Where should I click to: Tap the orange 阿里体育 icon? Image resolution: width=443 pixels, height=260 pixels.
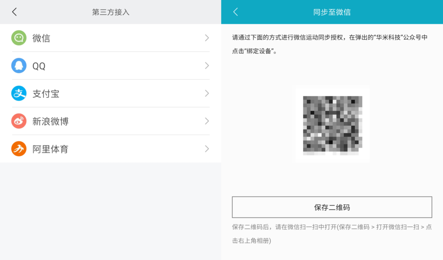point(19,149)
